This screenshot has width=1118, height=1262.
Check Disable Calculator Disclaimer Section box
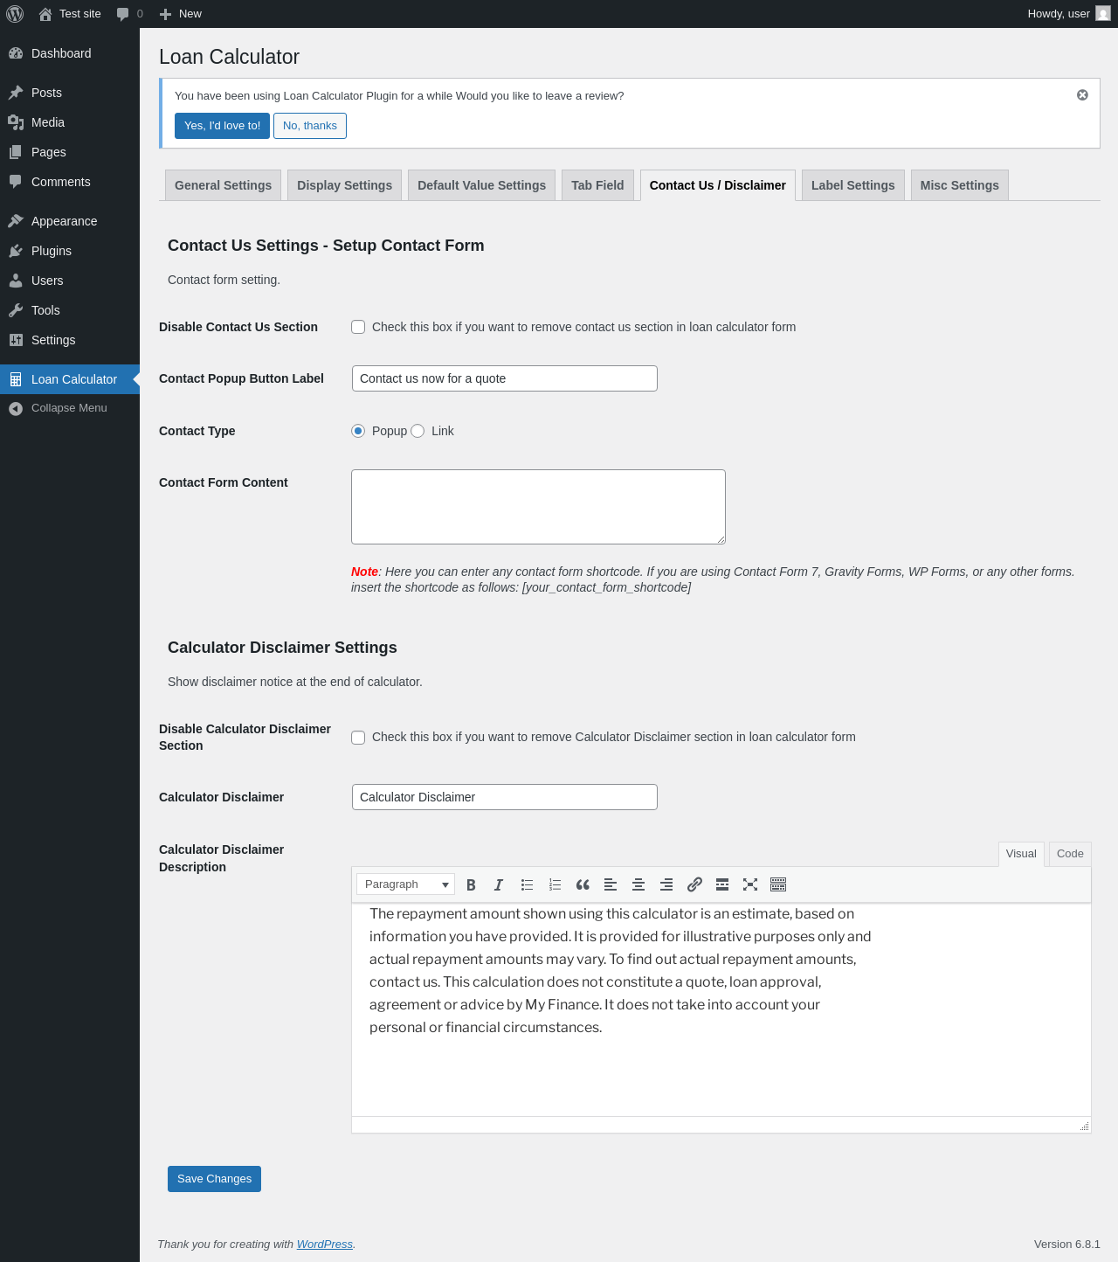coord(358,738)
